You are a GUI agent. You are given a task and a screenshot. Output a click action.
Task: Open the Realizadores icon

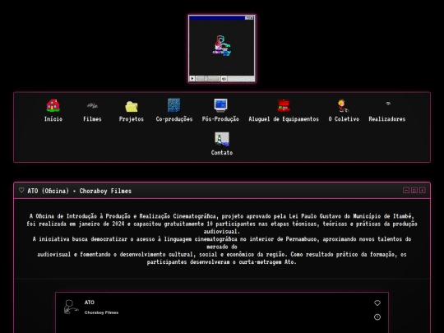pos(388,104)
